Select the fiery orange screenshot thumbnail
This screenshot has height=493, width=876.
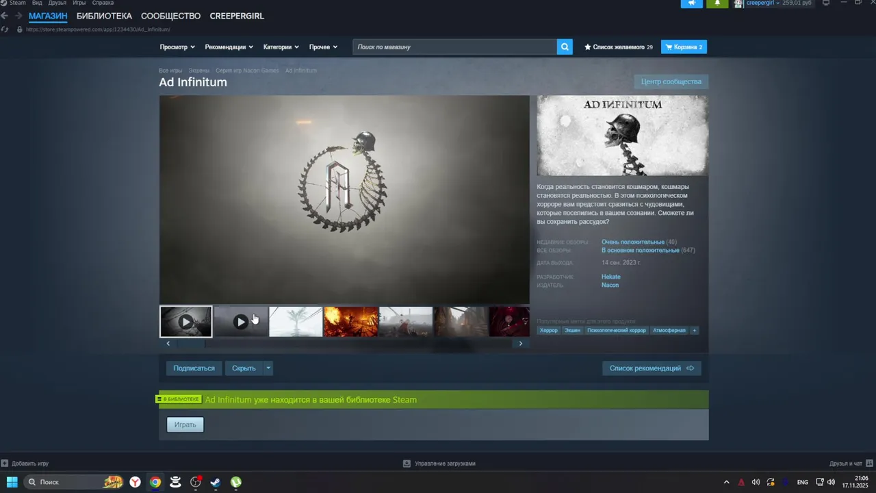coord(350,322)
